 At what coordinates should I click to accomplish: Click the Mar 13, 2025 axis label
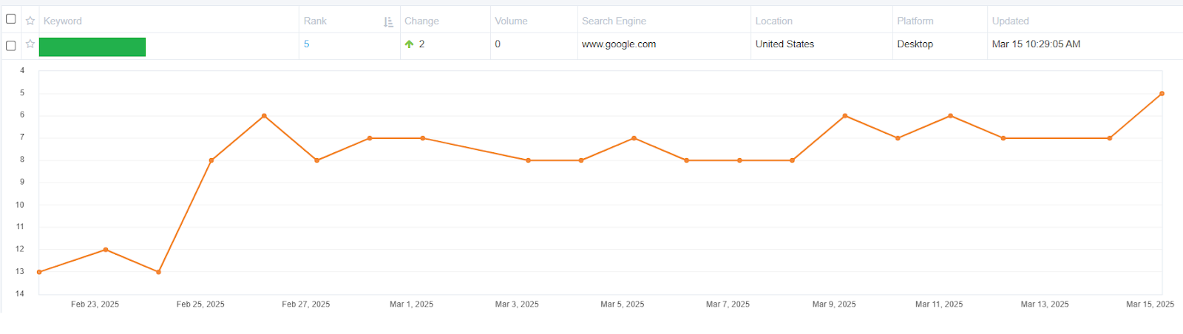1045,304
